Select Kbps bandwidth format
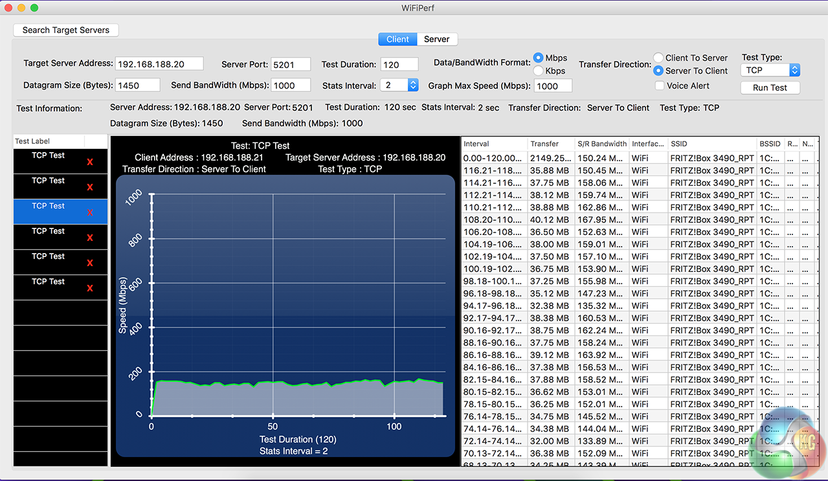 tap(538, 71)
